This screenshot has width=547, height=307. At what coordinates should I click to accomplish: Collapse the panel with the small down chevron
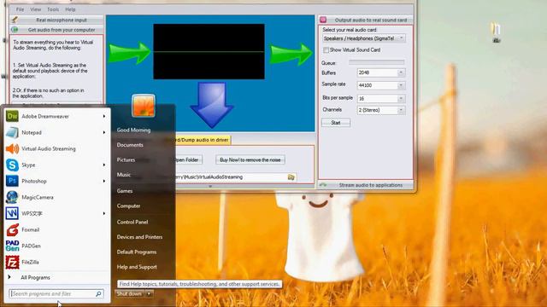point(210,187)
